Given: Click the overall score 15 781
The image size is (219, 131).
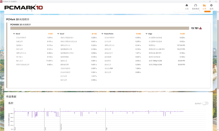Looking at the screenshot, I should 195,28.
